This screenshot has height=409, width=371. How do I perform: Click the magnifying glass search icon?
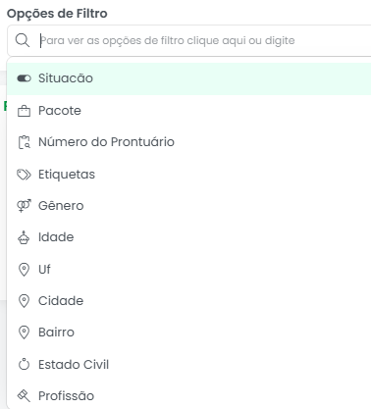coord(23,40)
